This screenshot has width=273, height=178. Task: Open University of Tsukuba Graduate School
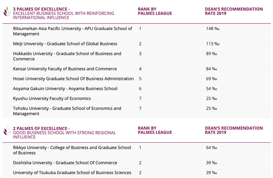[72, 173]
